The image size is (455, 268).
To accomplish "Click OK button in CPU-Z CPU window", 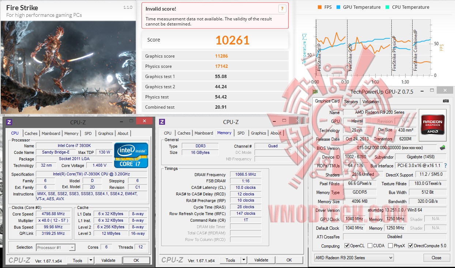I will tap(136, 260).
